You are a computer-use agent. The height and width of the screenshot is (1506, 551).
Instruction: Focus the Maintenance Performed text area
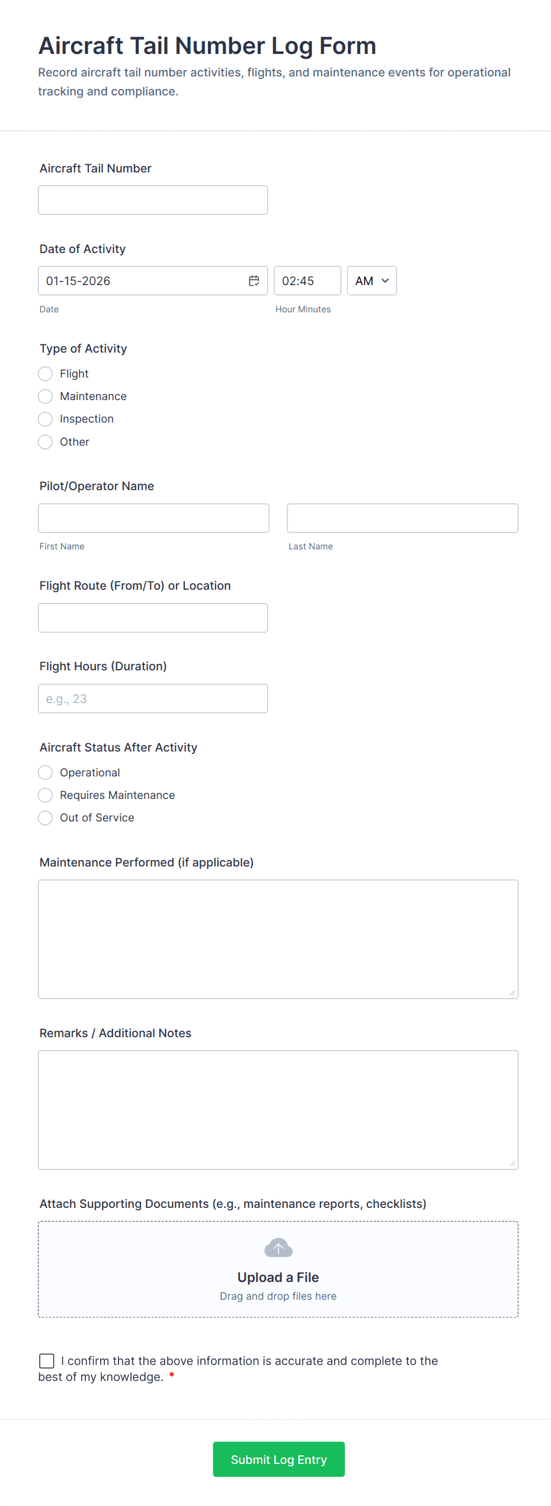tap(278, 936)
